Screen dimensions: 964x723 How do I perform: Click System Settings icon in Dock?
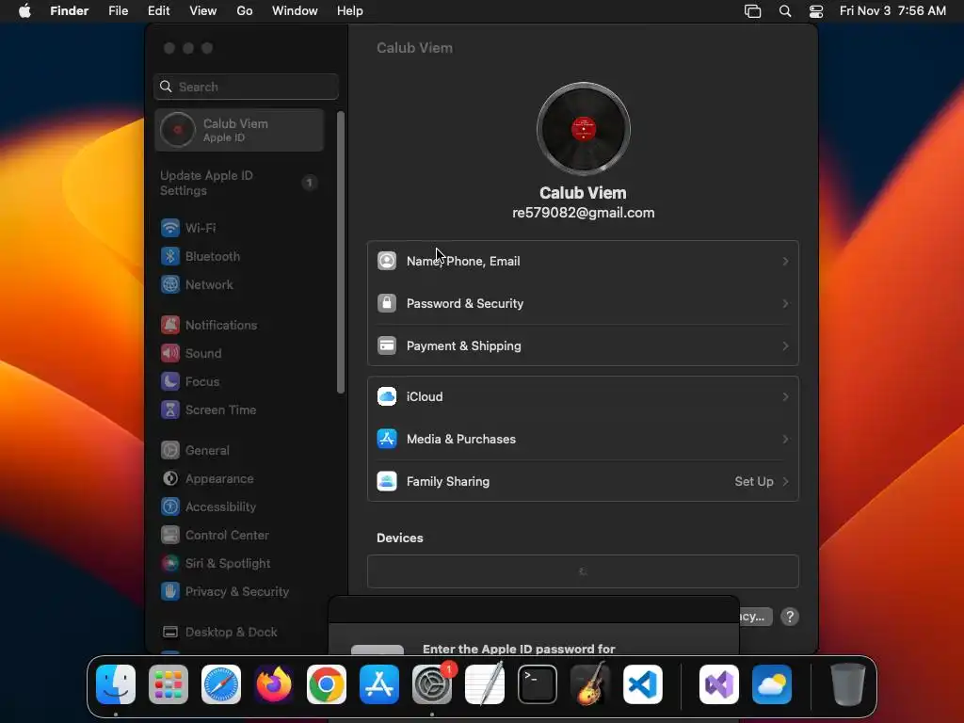pyautogui.click(x=431, y=684)
